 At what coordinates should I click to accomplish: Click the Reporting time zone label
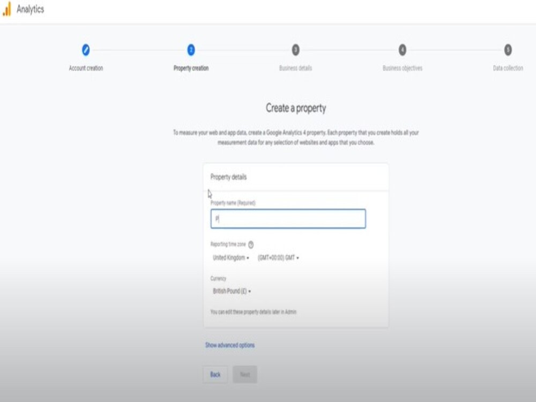tap(228, 244)
